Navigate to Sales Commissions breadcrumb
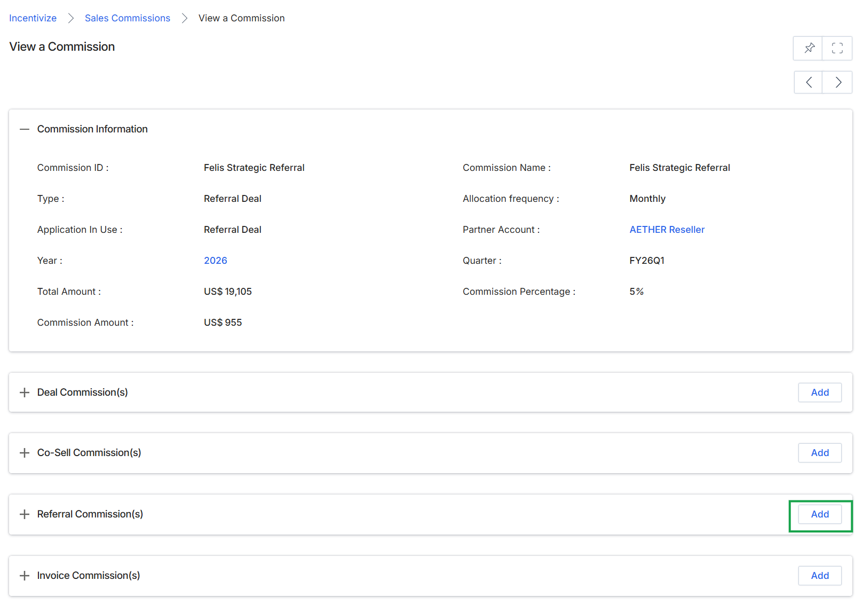 click(x=128, y=18)
